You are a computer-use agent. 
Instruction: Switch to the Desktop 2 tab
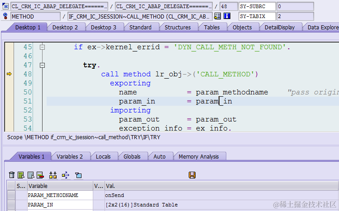65,28
